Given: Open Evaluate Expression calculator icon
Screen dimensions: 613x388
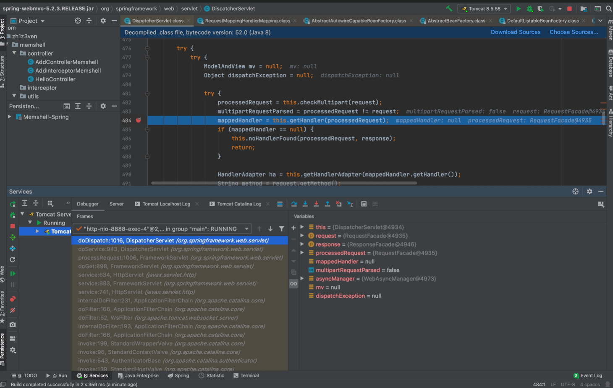Looking at the screenshot, I should (x=364, y=204).
